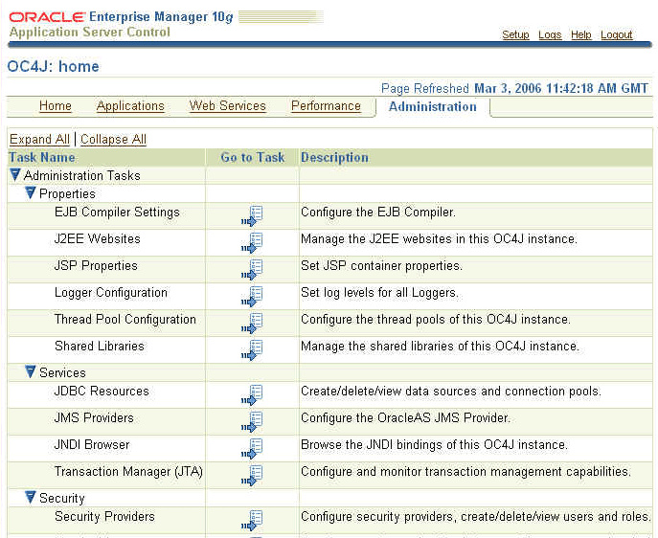Image resolution: width=658 pixels, height=538 pixels.
Task: Click description 'Set JSP container properties.'
Action: [381, 266]
